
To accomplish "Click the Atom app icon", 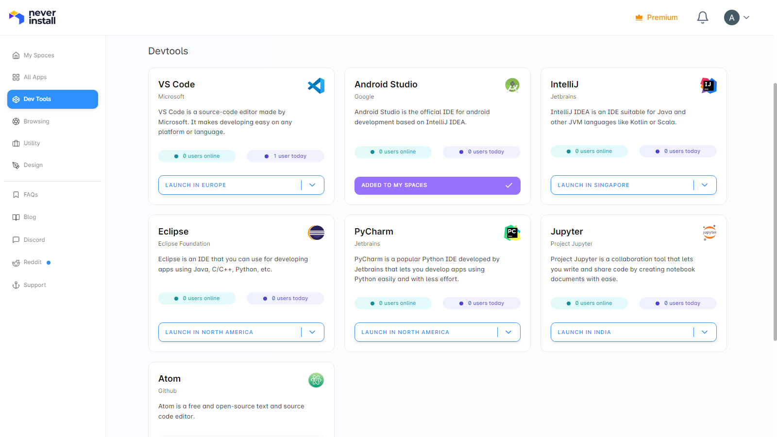I will (316, 380).
